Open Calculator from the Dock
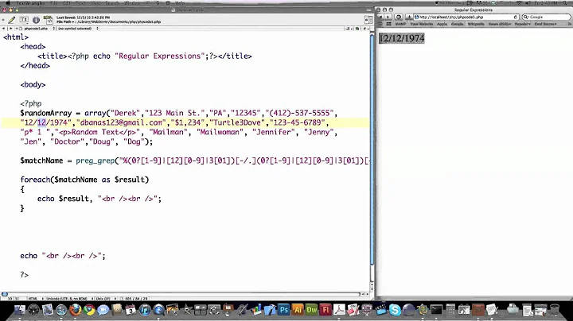The image size is (573, 321). click(x=450, y=310)
